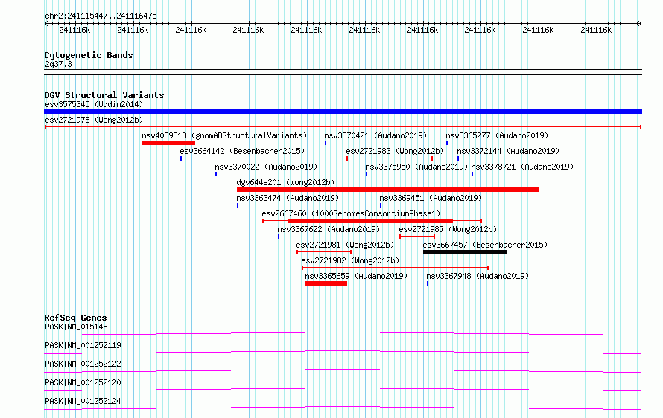This screenshot has width=663, height=418.
Task: Click small blue nsv3370421 marker
Action: (326, 143)
